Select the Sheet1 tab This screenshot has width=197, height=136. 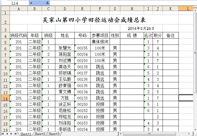click(26, 134)
